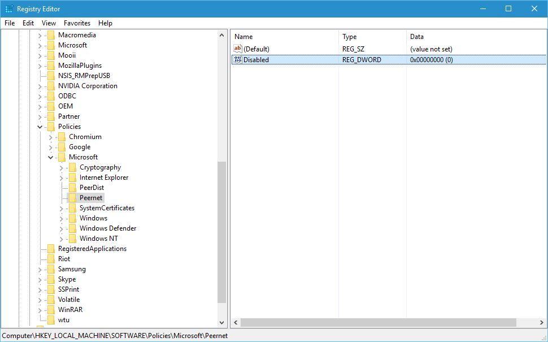
Task: Open the Help menu
Action: point(105,23)
